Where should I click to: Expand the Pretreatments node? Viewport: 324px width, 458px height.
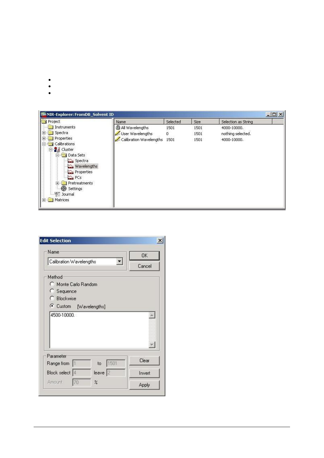pyautogui.click(x=57, y=183)
